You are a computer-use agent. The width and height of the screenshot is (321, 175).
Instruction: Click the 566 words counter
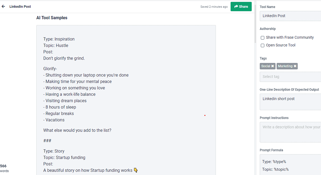[x=4, y=168]
